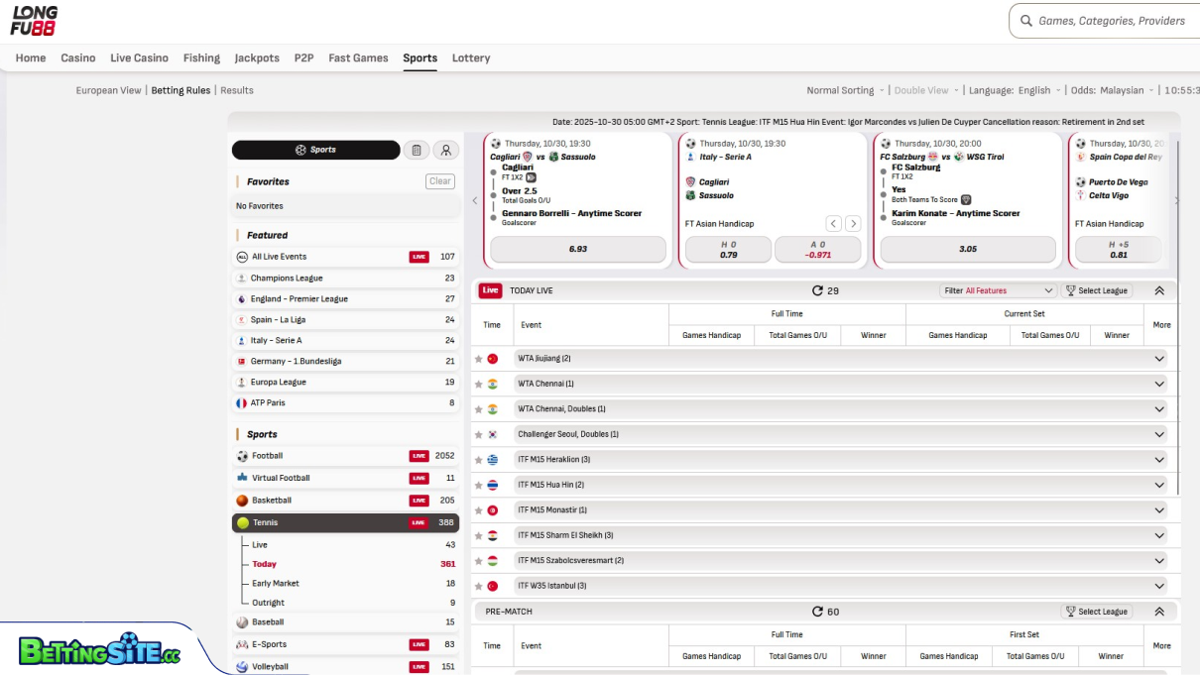Click the games search input field
The height and width of the screenshot is (675, 1200).
(1111, 21)
